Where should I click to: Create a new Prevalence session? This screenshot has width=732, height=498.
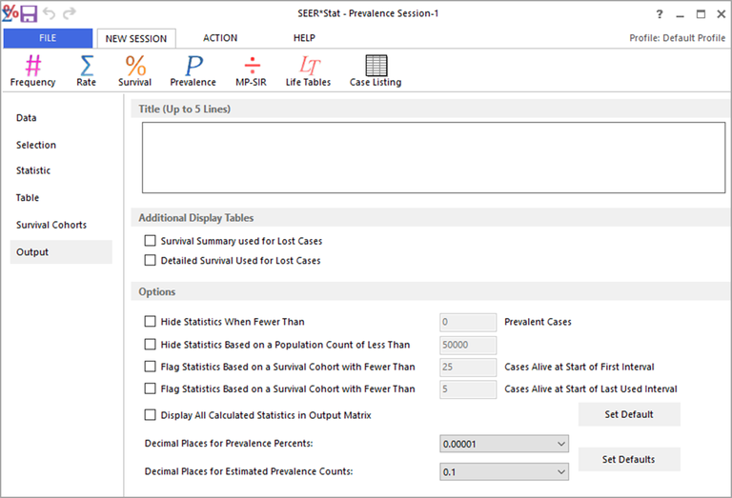click(x=193, y=71)
